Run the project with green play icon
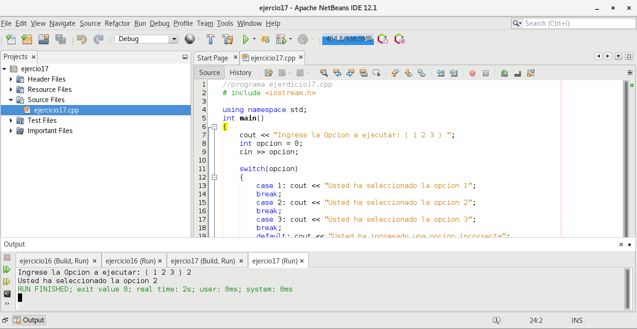637x329 pixels. [245, 39]
